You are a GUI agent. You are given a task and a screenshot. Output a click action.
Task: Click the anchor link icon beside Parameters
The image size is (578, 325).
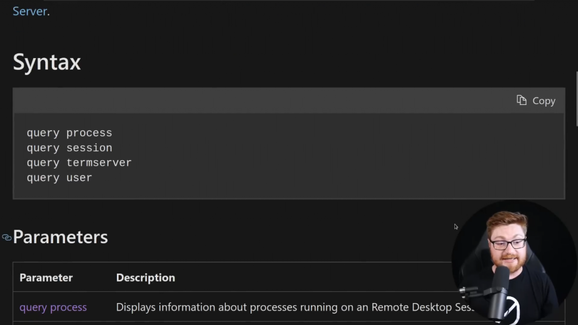[7, 238]
